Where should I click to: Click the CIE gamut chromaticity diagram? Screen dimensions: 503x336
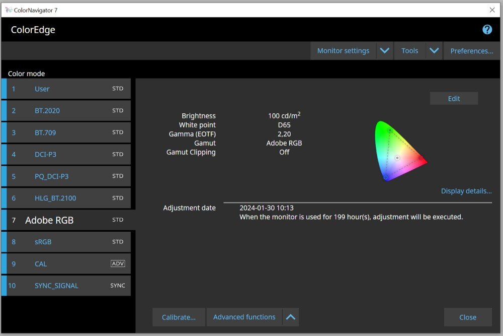click(401, 151)
